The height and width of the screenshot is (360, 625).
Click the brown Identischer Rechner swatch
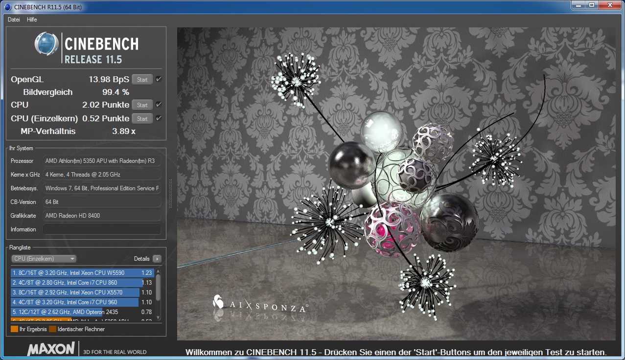53,329
